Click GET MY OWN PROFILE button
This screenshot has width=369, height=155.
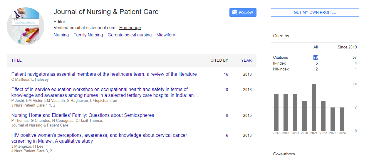(315, 12)
